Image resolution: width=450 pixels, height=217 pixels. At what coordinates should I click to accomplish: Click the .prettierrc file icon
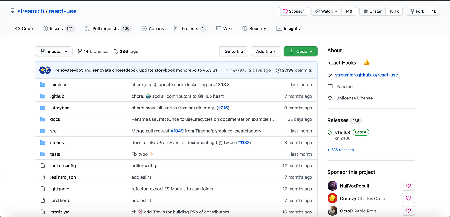point(43,201)
